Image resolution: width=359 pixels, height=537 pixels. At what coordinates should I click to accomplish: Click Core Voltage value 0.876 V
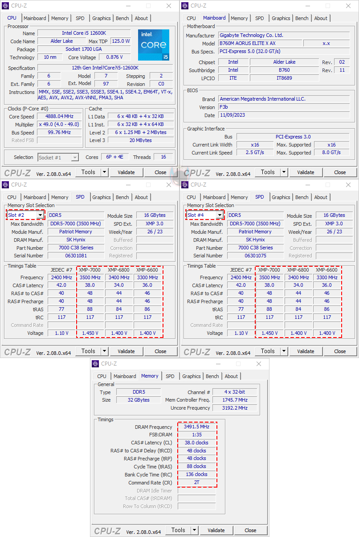tap(115, 57)
